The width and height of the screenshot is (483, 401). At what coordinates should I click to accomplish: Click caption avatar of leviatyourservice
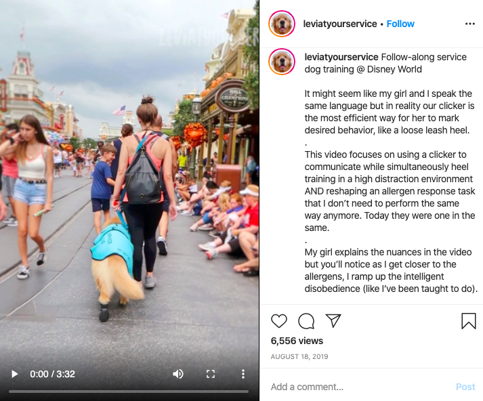pos(282,61)
